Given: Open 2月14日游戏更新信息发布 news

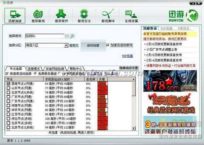Looking at the screenshot, I should click(x=164, y=60).
